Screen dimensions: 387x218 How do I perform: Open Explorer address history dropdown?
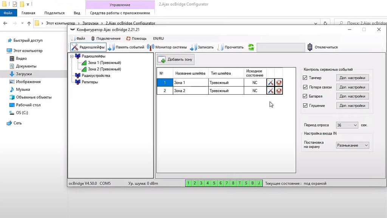click(x=316, y=23)
